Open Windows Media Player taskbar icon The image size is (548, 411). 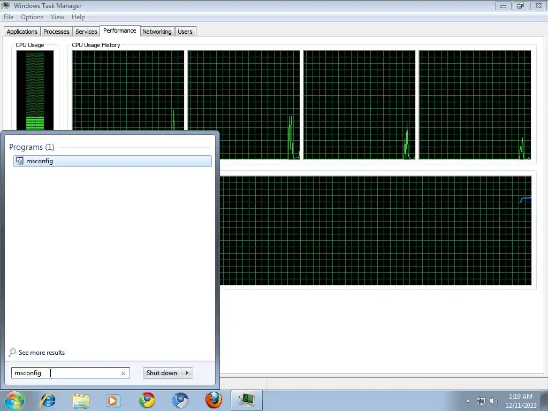(x=113, y=400)
